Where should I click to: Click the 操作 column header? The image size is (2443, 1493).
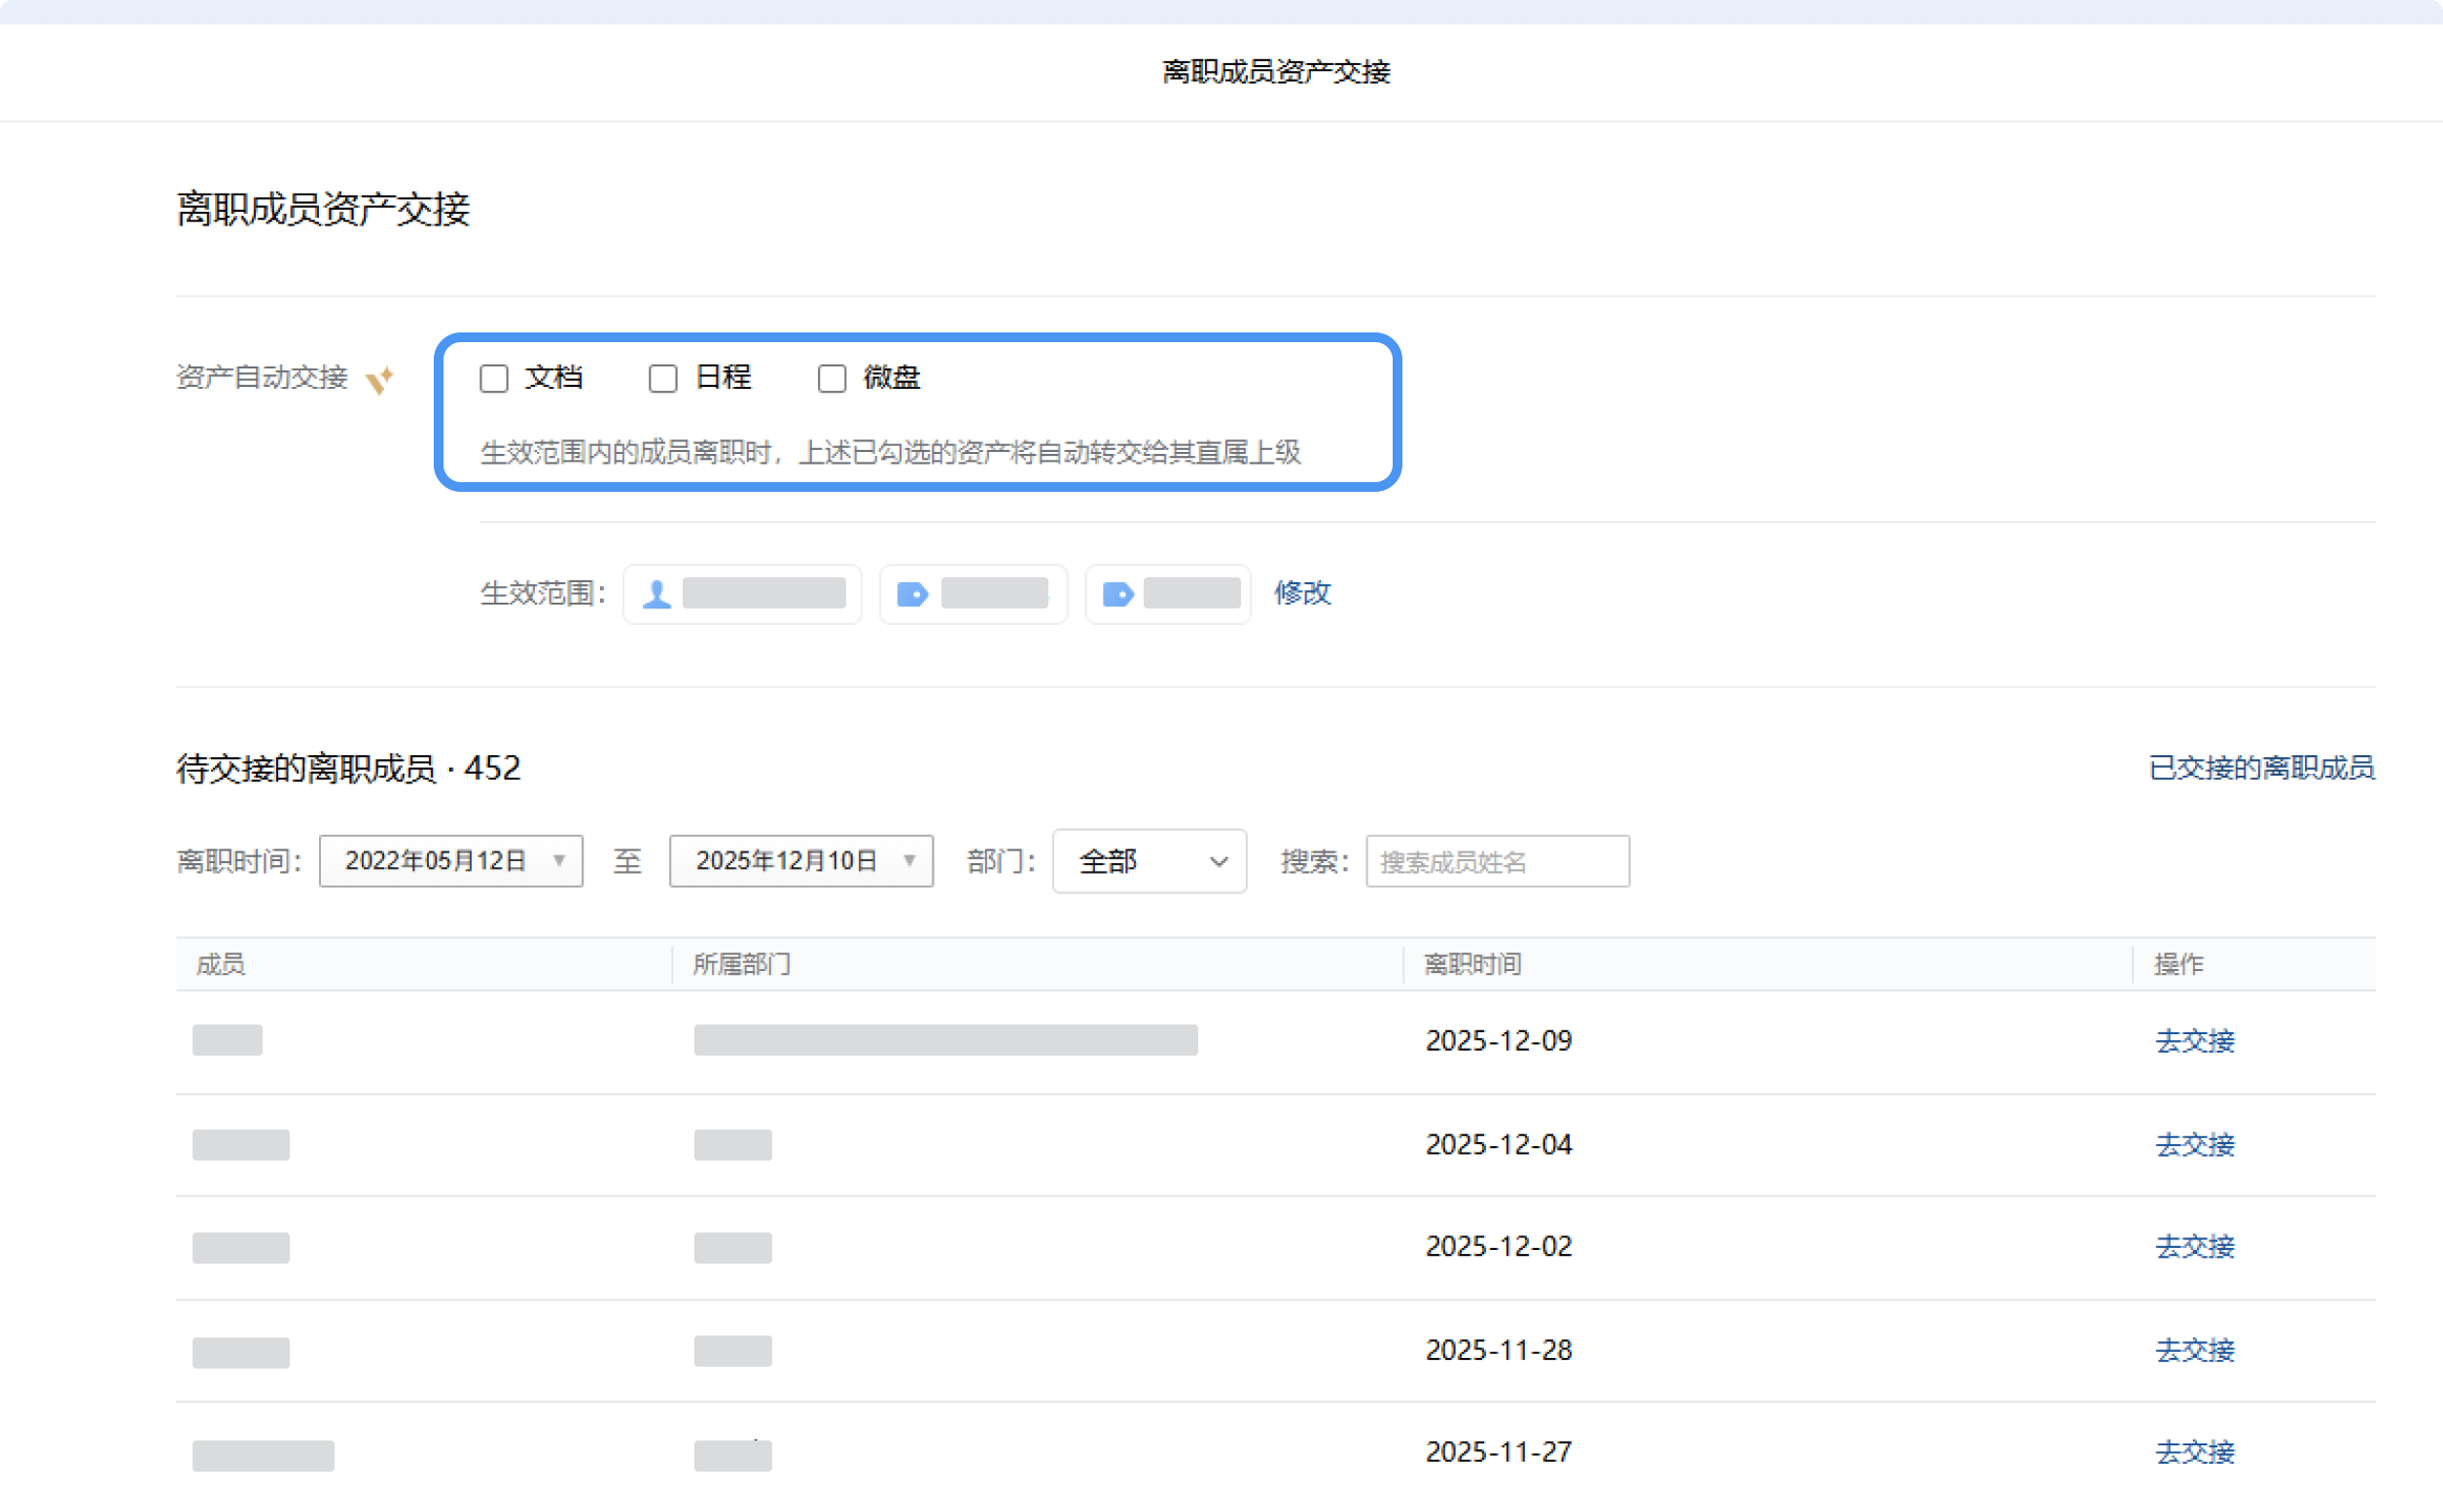(2178, 964)
